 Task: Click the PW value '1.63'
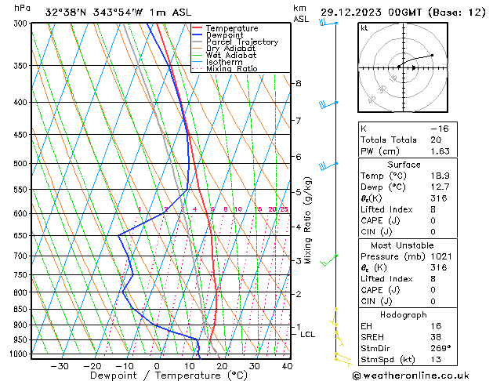(440, 151)
